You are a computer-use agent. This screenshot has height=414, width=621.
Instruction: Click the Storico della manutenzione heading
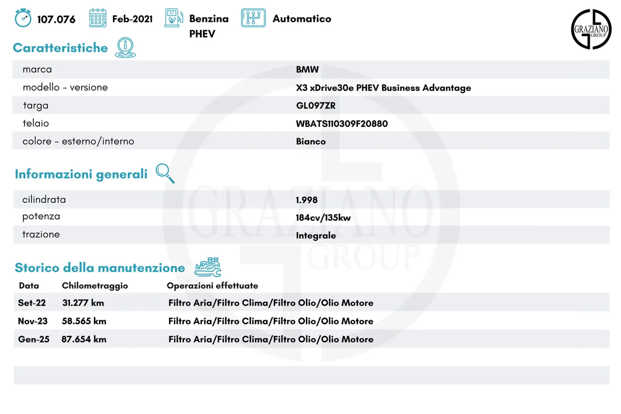point(100,268)
